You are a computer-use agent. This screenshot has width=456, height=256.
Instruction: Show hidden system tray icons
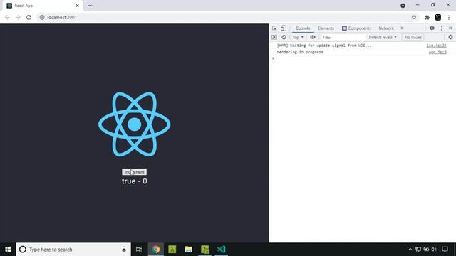410,250
